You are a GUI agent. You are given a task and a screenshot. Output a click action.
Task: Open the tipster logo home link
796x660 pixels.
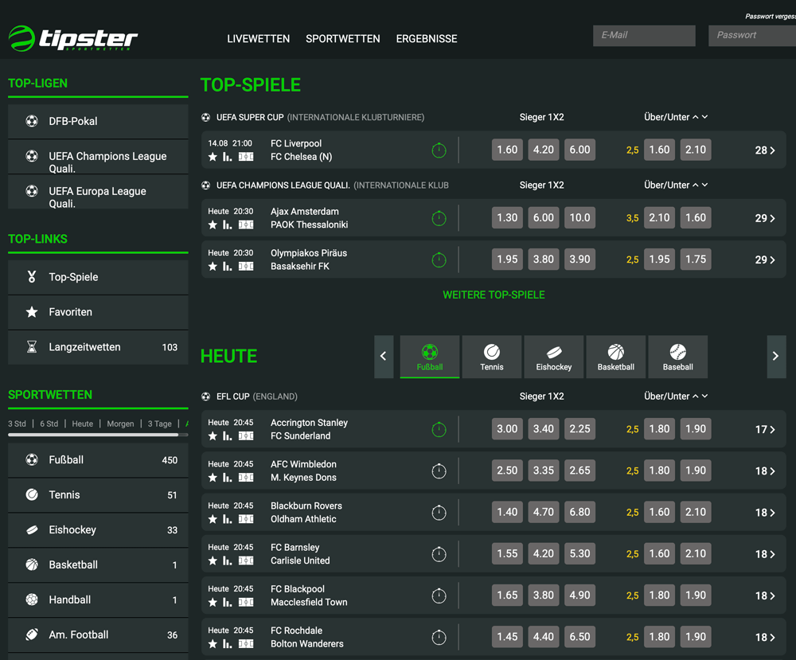coord(73,38)
